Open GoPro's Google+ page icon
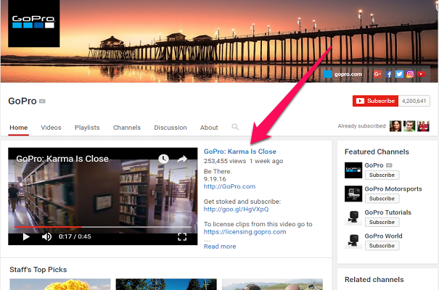This screenshot has width=439, height=290. pyautogui.click(x=377, y=74)
